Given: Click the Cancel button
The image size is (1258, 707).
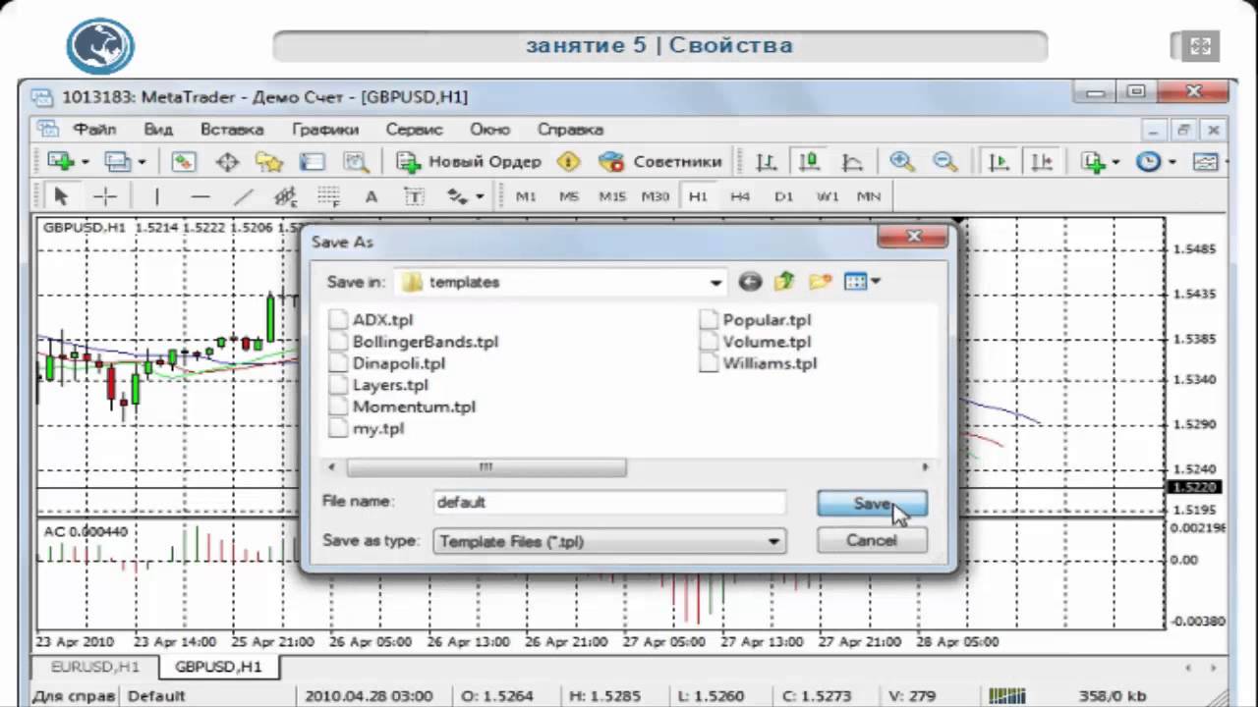Looking at the screenshot, I should tap(872, 540).
